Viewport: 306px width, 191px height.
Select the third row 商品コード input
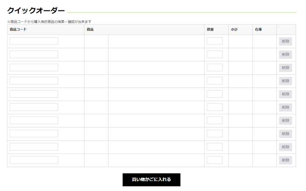click(34, 68)
